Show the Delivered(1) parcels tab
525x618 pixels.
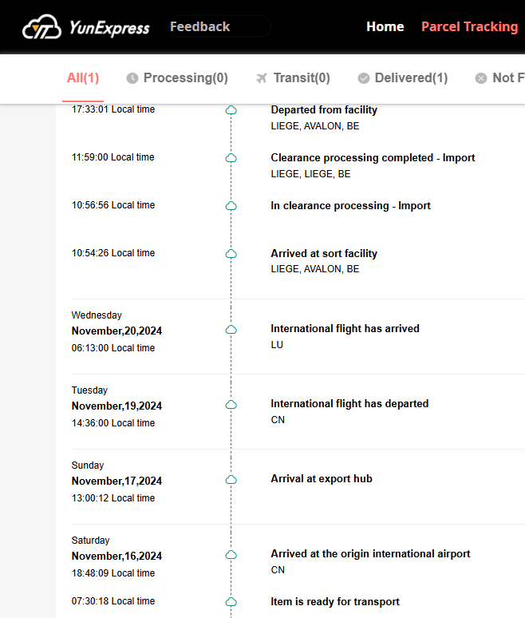[411, 78]
